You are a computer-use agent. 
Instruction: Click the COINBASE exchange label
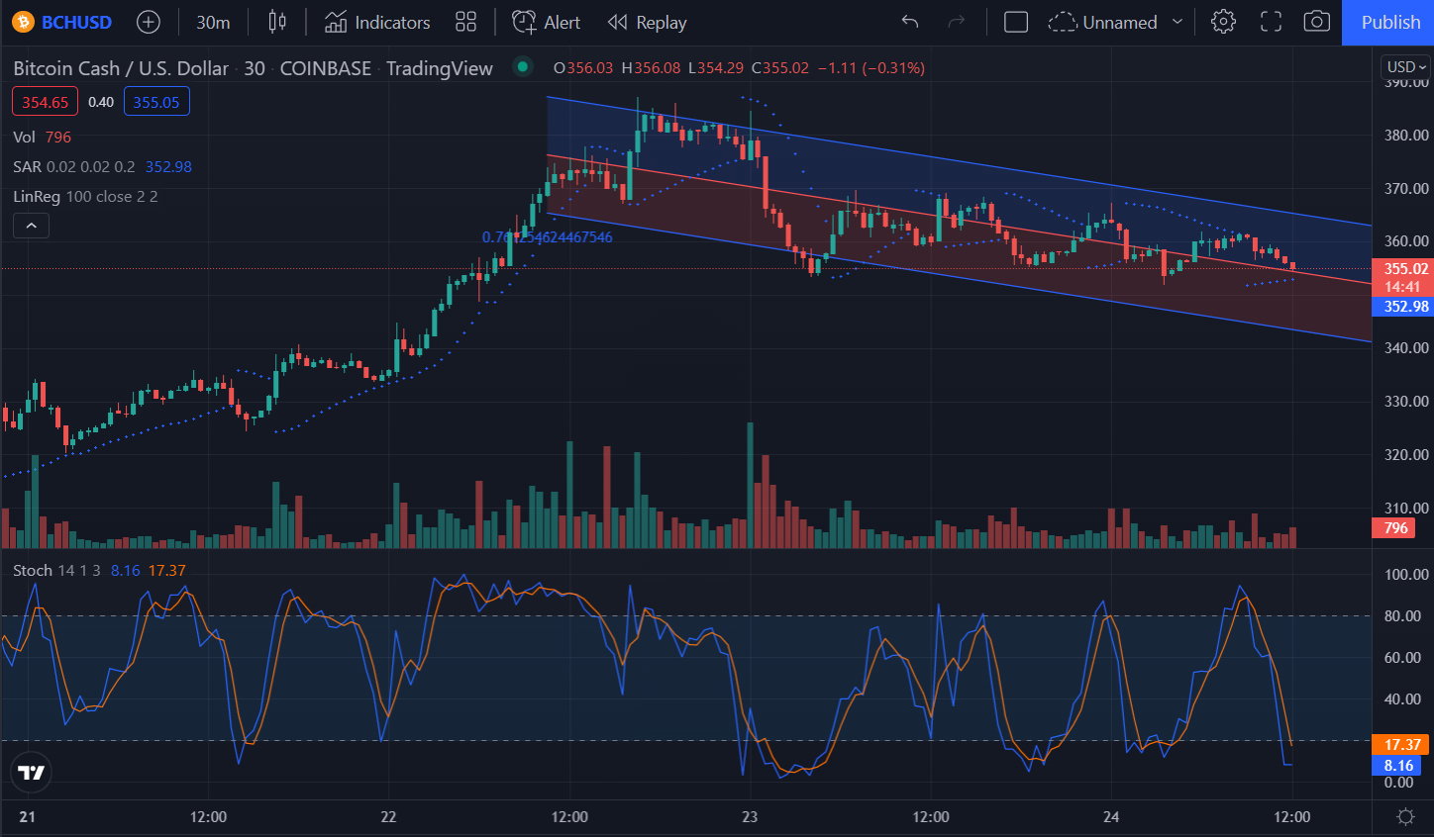[326, 68]
